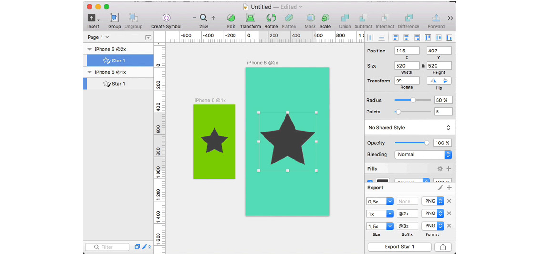The height and width of the screenshot is (254, 539).
Task: Open the Page 1 pages menu
Action: (x=98, y=37)
